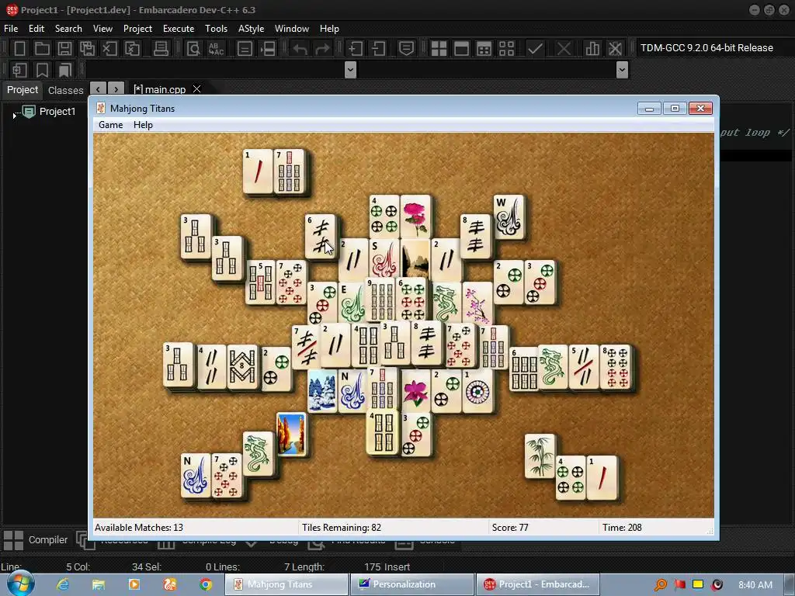Save the file with the floppy icon
Screen dimensions: 795x596
(64, 48)
